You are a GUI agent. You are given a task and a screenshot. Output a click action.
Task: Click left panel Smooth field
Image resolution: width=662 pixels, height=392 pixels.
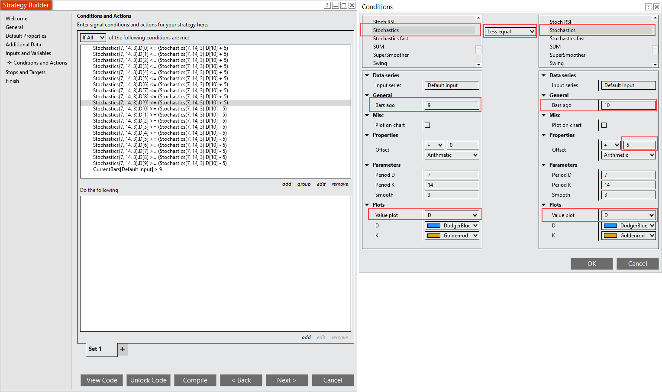(x=452, y=195)
